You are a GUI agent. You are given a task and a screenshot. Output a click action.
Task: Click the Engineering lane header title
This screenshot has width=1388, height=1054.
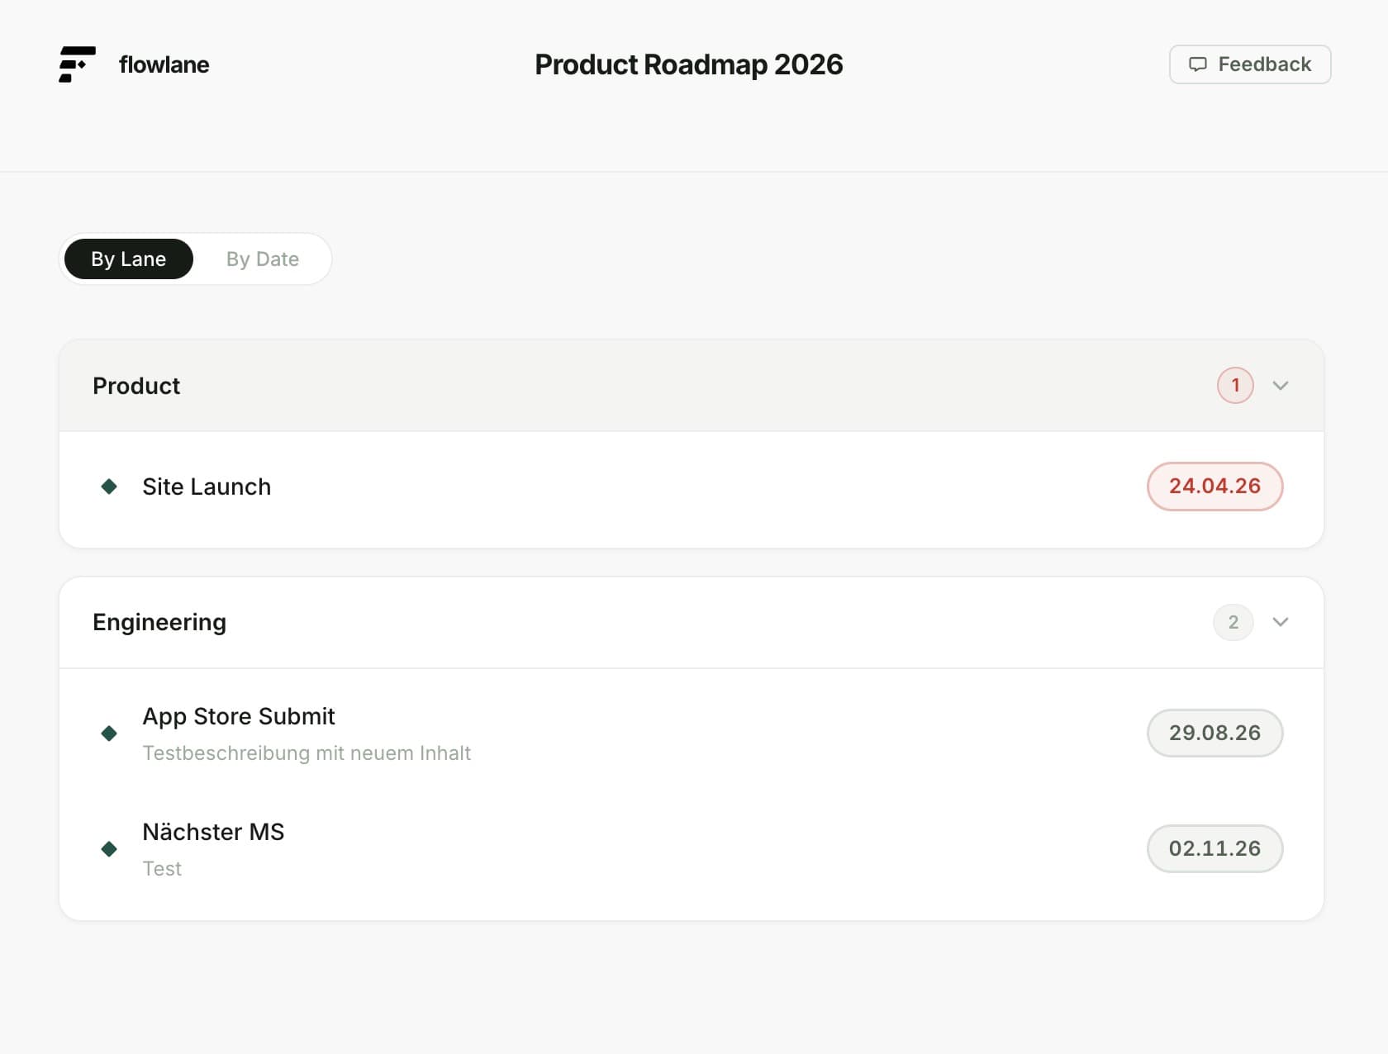[x=159, y=622]
